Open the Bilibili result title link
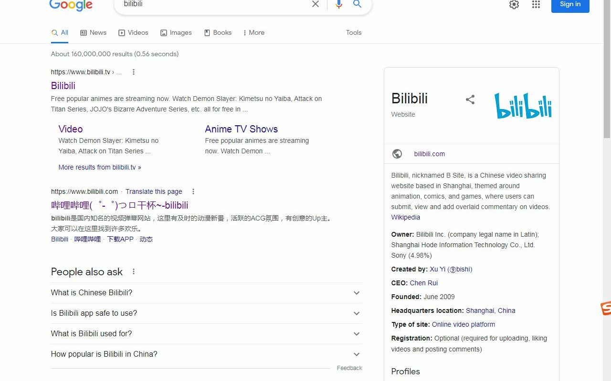 pos(63,86)
